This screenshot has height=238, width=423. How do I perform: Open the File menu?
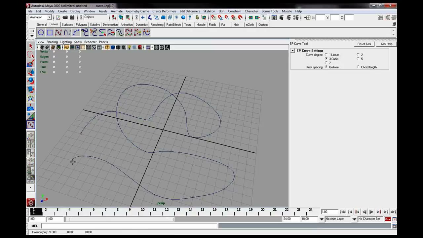coord(30,11)
